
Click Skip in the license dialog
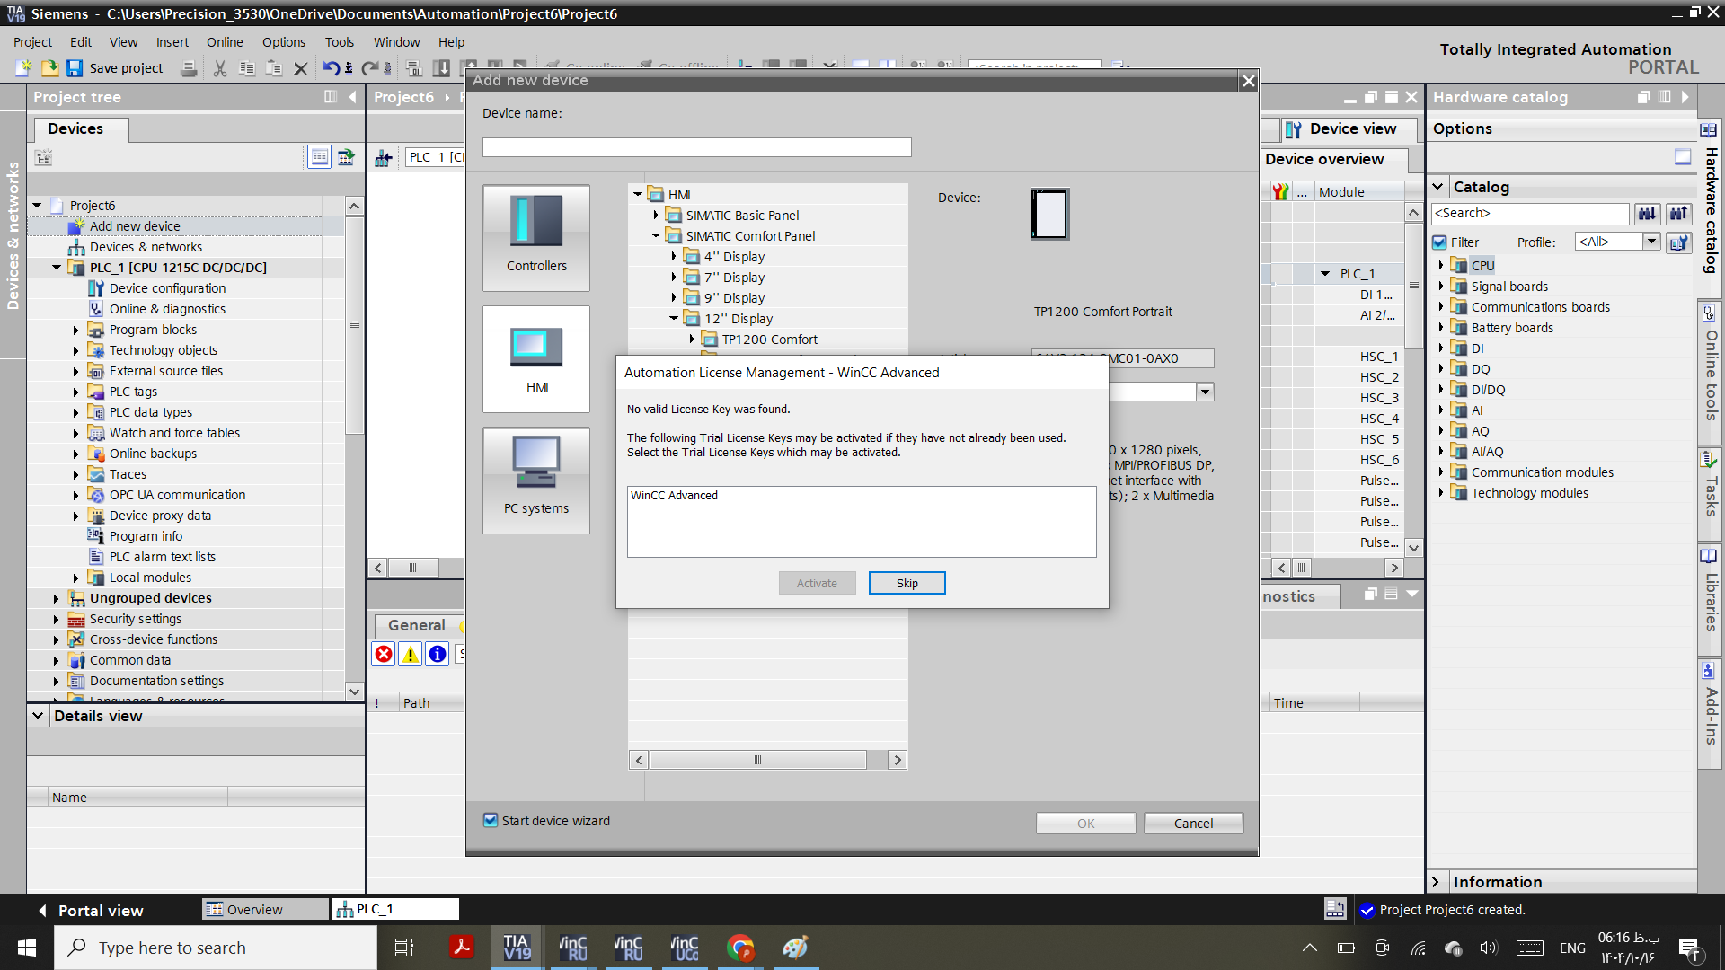click(907, 583)
